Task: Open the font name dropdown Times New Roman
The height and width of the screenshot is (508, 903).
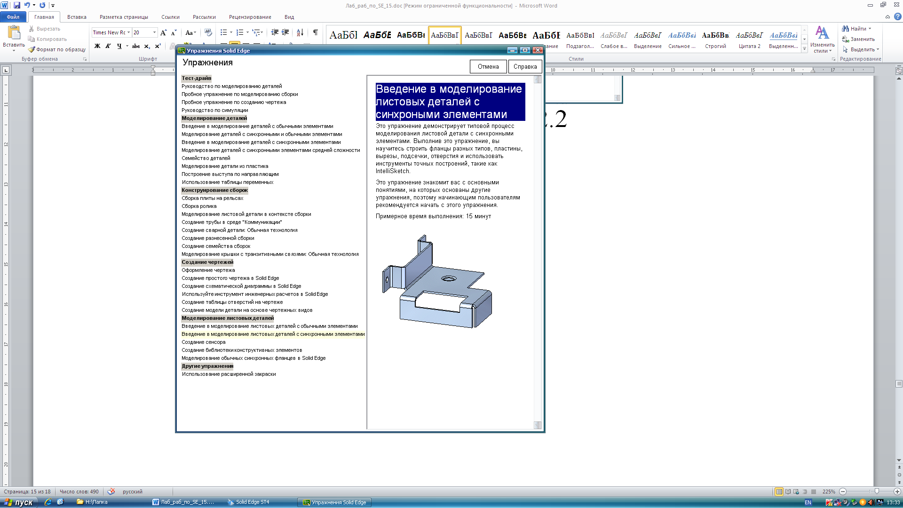Action: (128, 32)
